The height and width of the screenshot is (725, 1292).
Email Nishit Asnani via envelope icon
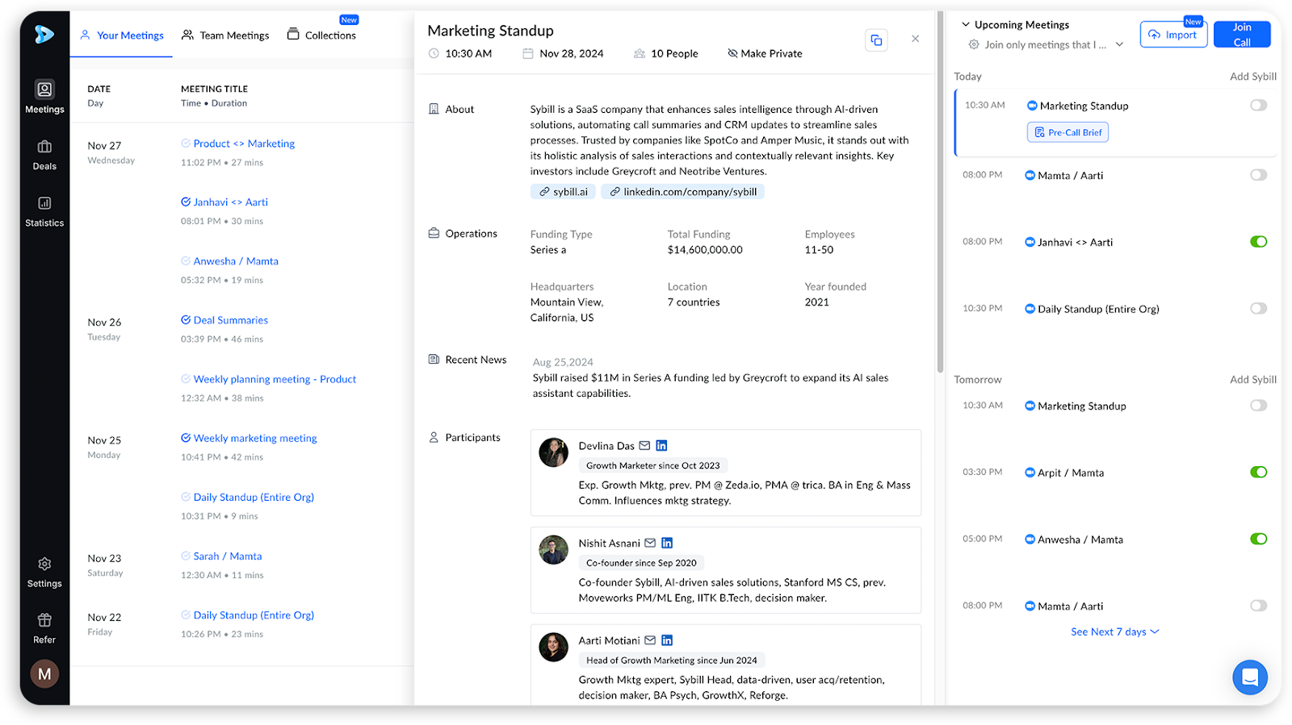650,544
